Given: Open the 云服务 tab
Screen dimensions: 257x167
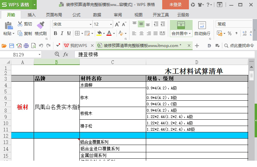Looking at the screenshot, I should 183,15.
